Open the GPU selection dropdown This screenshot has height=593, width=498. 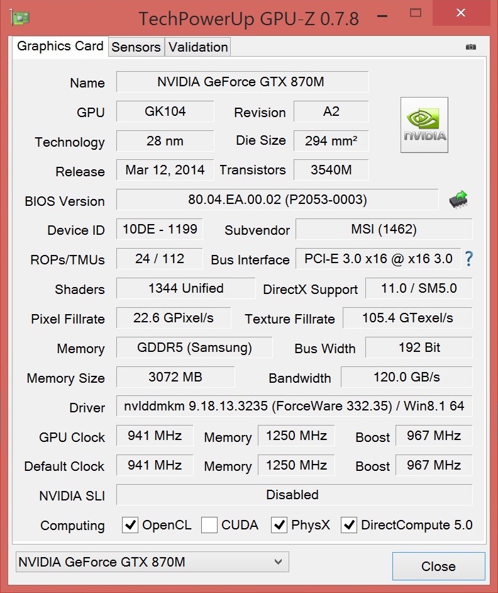(x=151, y=562)
